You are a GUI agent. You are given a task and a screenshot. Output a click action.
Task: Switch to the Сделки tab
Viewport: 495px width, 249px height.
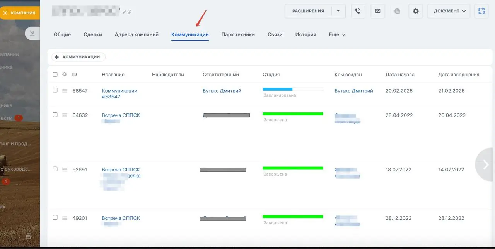pyautogui.click(x=93, y=34)
